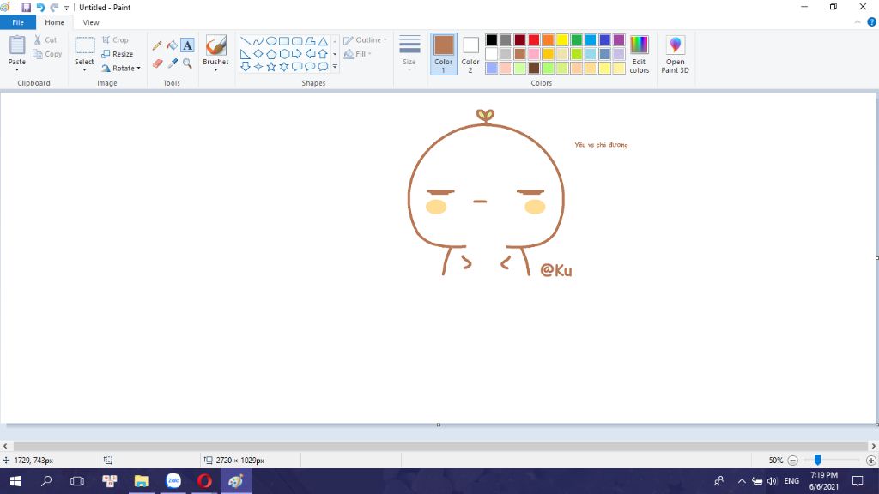Click the Crop button

point(116,39)
